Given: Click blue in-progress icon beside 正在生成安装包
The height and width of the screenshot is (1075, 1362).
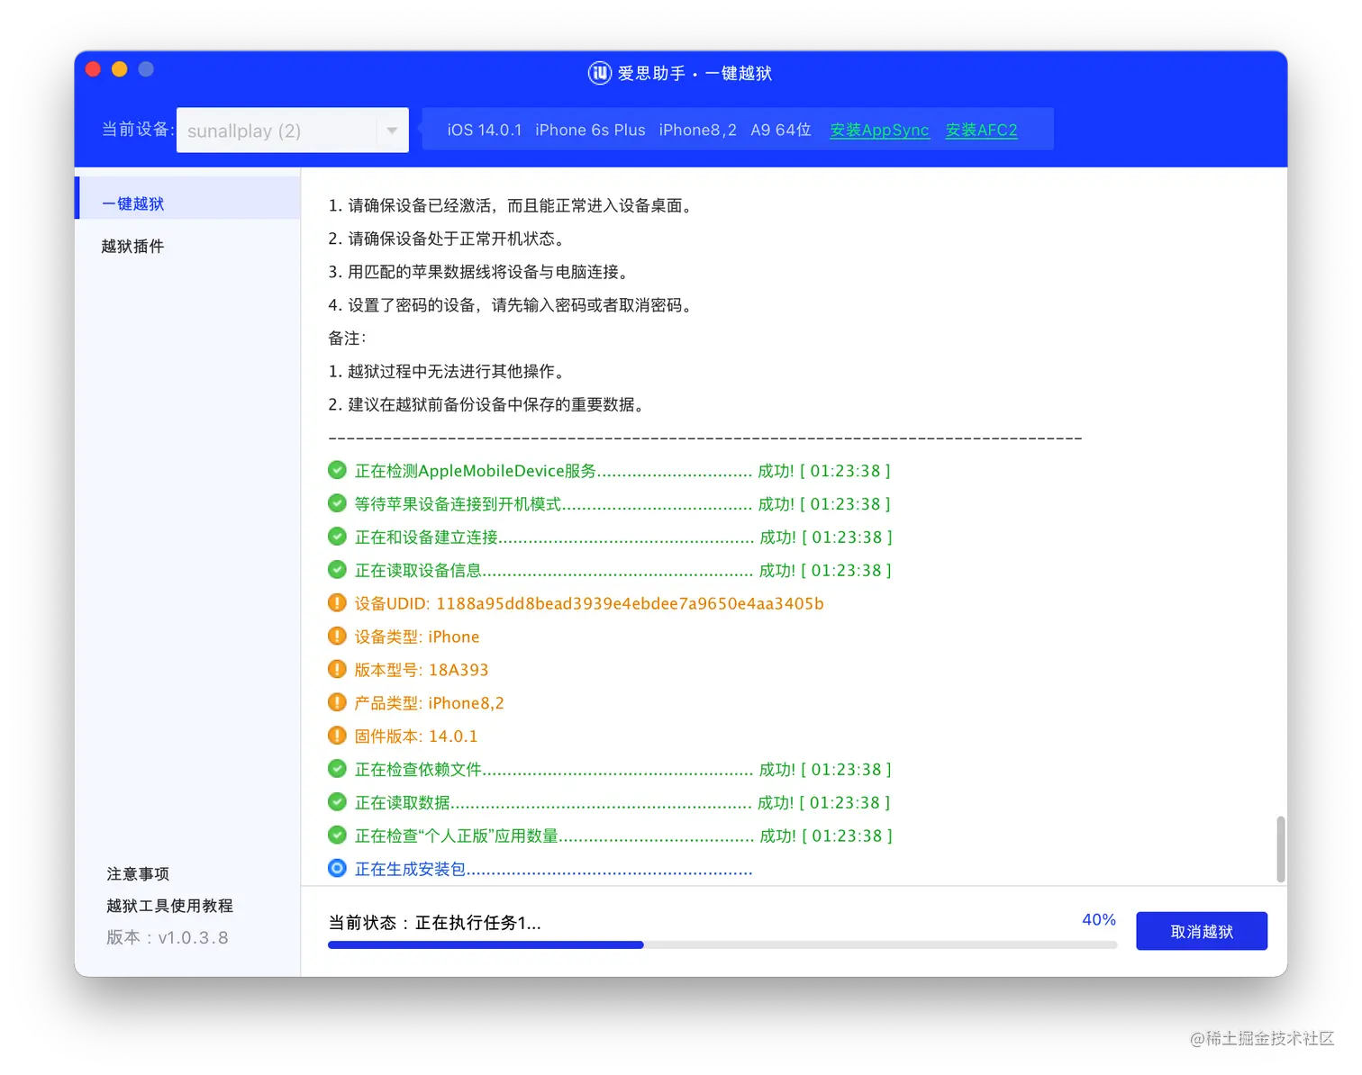Looking at the screenshot, I should [x=337, y=869].
